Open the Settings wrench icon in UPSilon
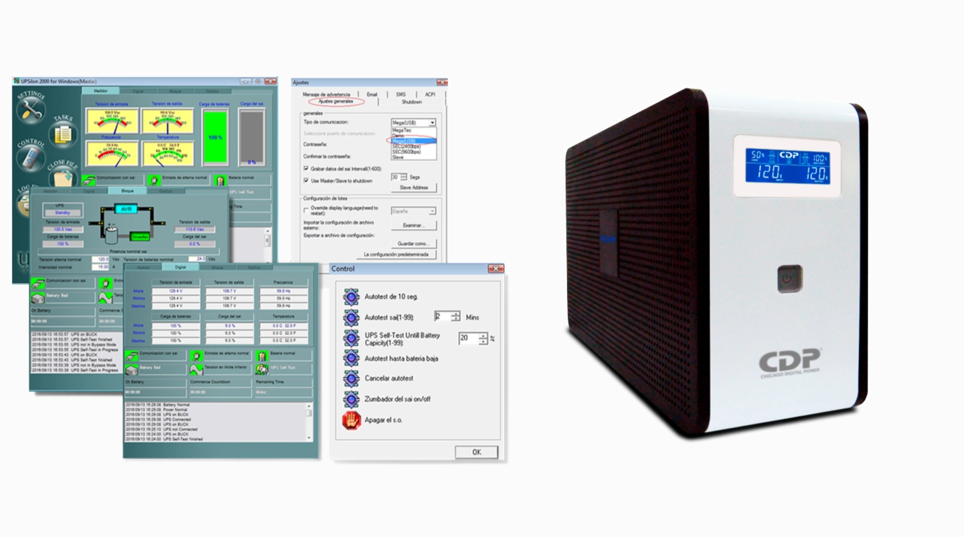Screen dimensions: 964x537 (x=31, y=110)
